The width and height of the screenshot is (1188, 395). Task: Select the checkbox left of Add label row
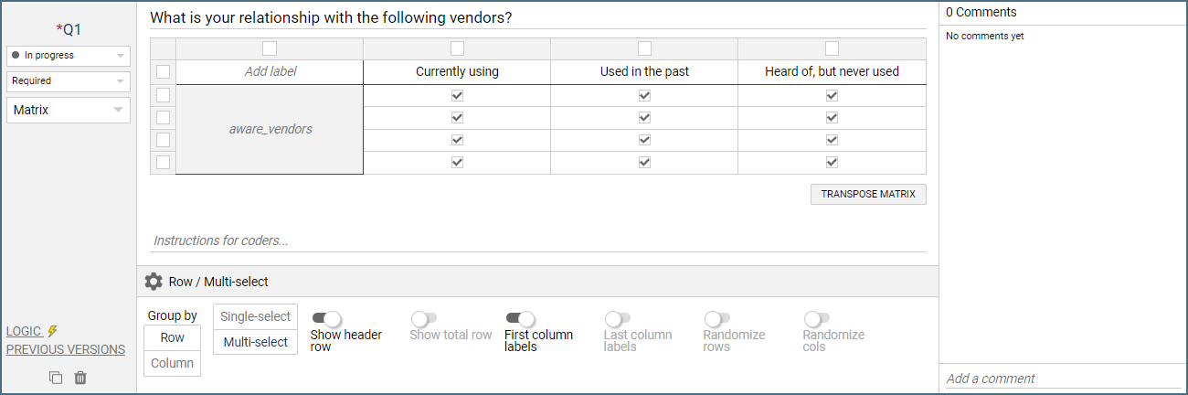click(163, 71)
